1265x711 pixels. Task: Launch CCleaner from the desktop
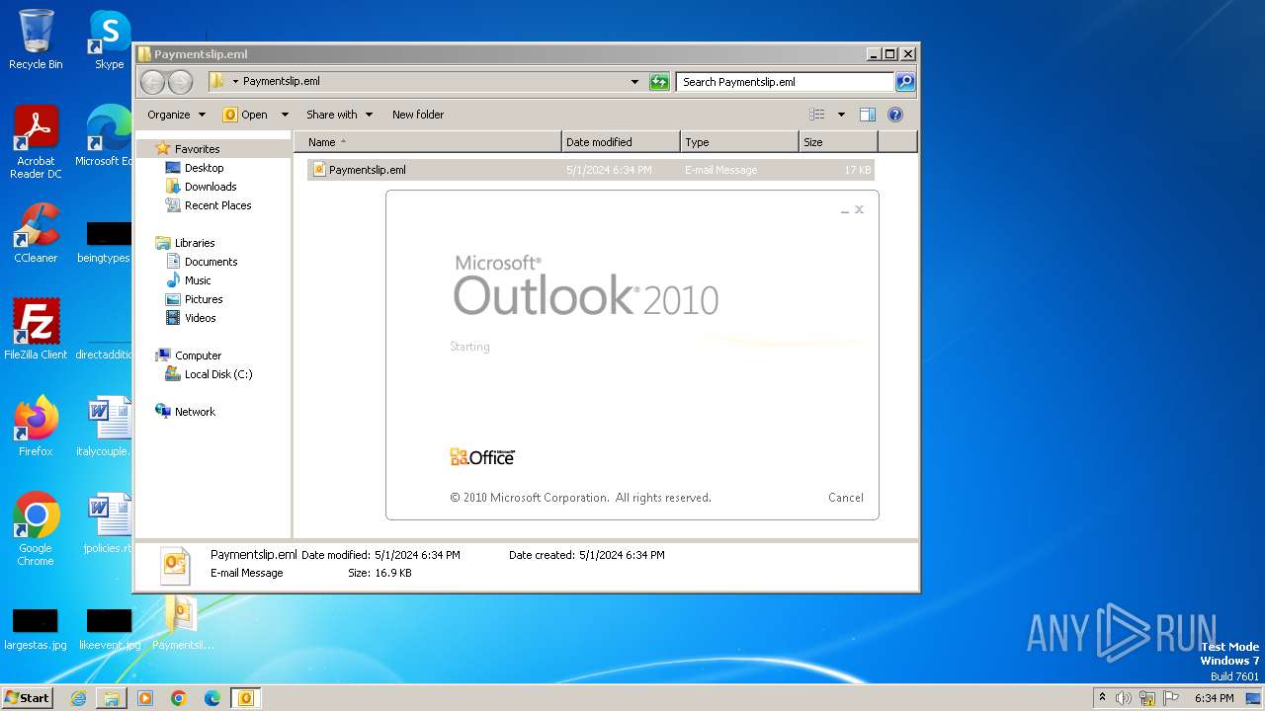click(x=36, y=233)
